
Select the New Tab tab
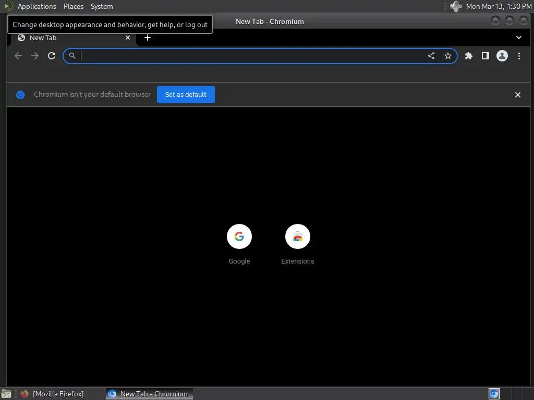point(73,37)
